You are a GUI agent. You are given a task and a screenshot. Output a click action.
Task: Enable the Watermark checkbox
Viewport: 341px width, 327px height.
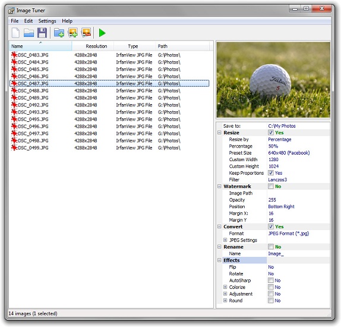click(270, 186)
